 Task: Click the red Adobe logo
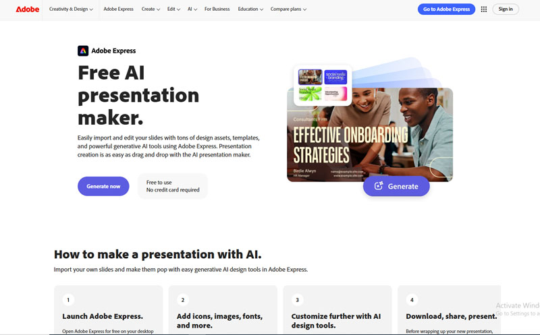pyautogui.click(x=28, y=9)
